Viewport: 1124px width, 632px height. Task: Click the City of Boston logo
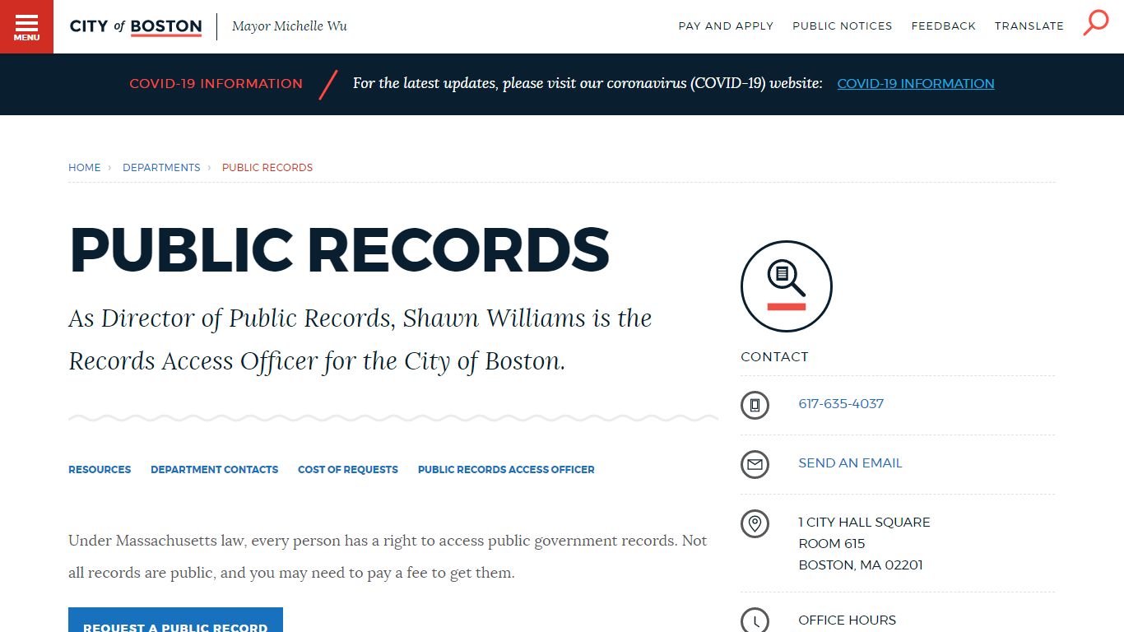(136, 26)
